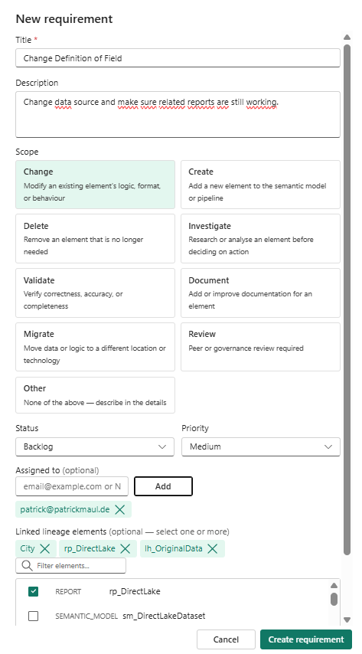Viewport: 362px width, 654px height.
Task: Select the Migrate scope card
Action: tap(95, 347)
